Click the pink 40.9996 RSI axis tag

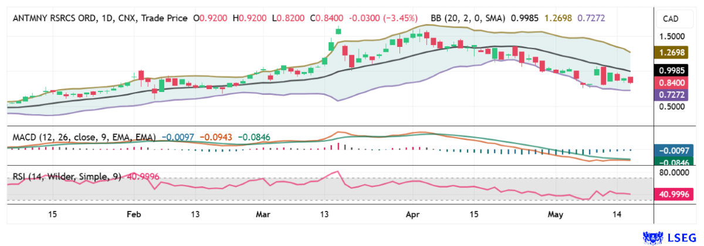(675, 194)
